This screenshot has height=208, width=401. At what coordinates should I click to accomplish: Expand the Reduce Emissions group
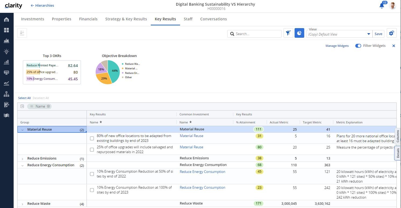tap(22, 159)
